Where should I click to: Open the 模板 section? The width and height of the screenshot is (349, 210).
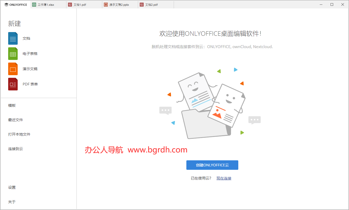(x=12, y=105)
